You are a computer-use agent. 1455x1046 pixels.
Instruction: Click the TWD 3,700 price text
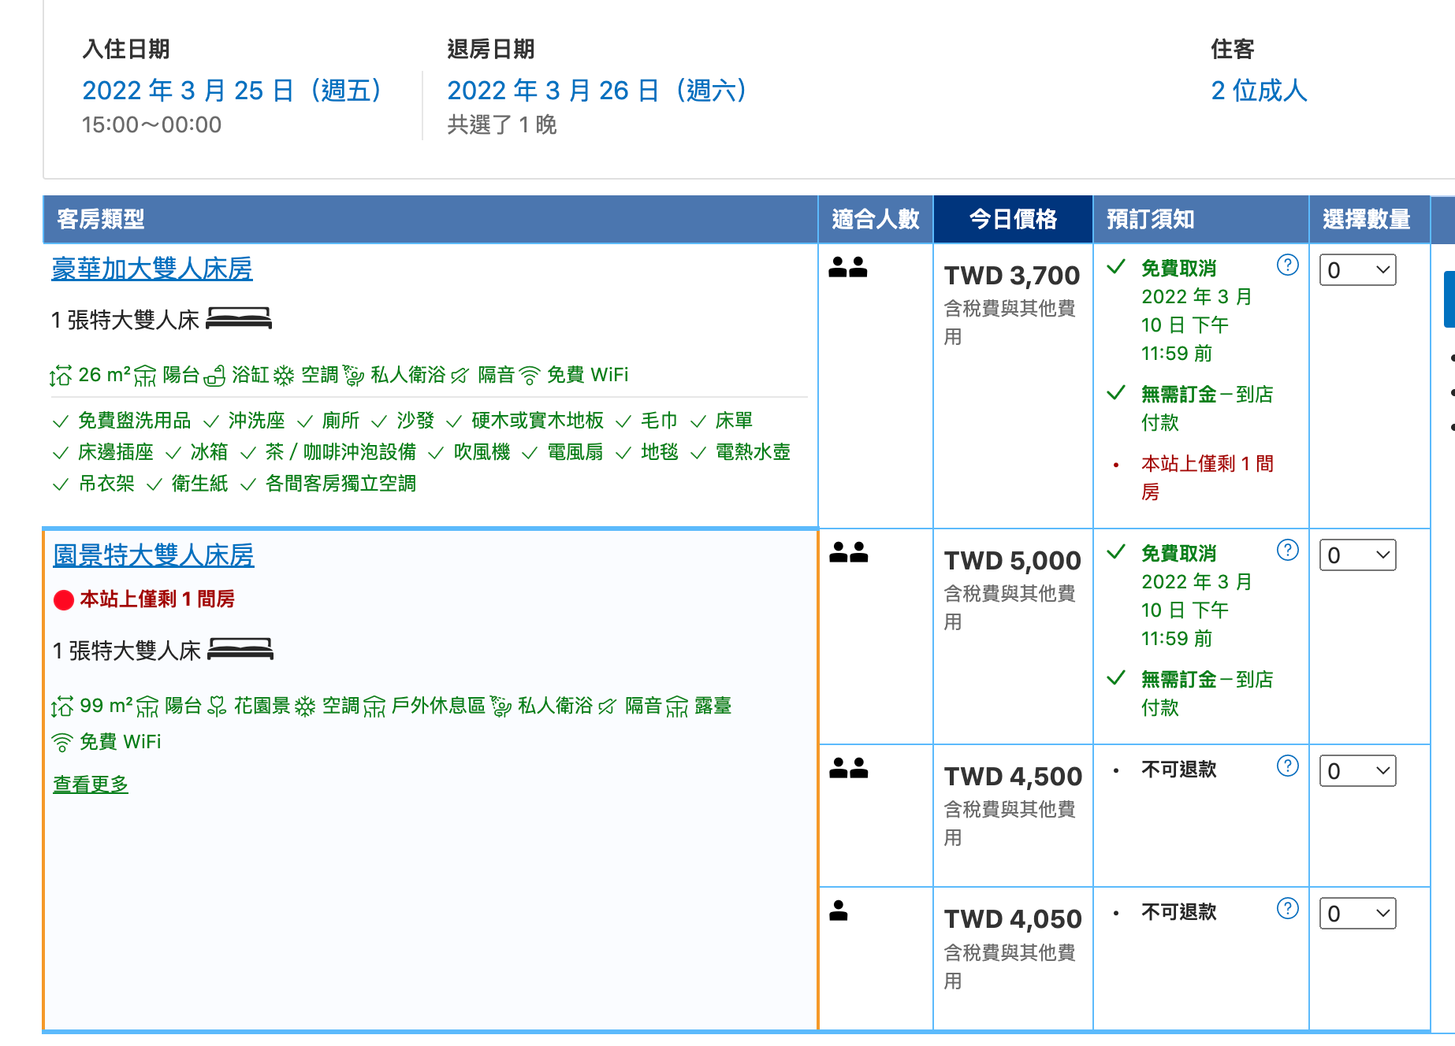coord(1012,276)
